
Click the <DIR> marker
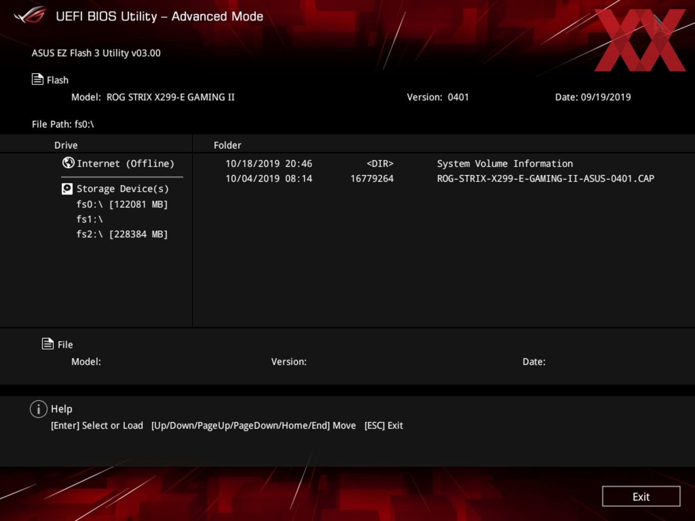pos(380,163)
